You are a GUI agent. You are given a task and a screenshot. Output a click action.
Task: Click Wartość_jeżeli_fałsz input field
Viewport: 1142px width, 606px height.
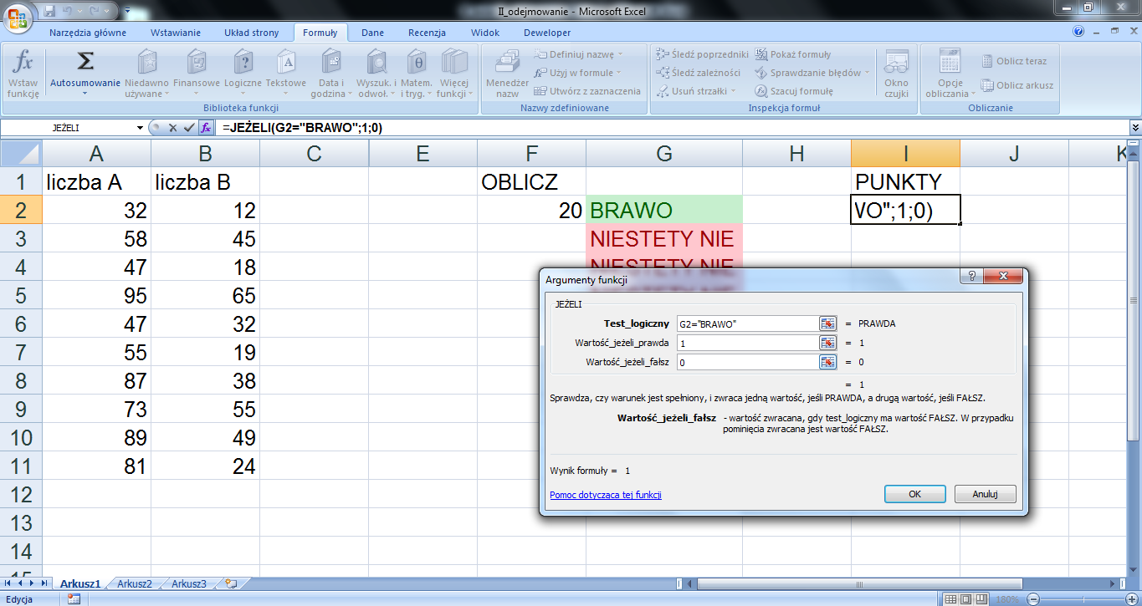(x=746, y=362)
